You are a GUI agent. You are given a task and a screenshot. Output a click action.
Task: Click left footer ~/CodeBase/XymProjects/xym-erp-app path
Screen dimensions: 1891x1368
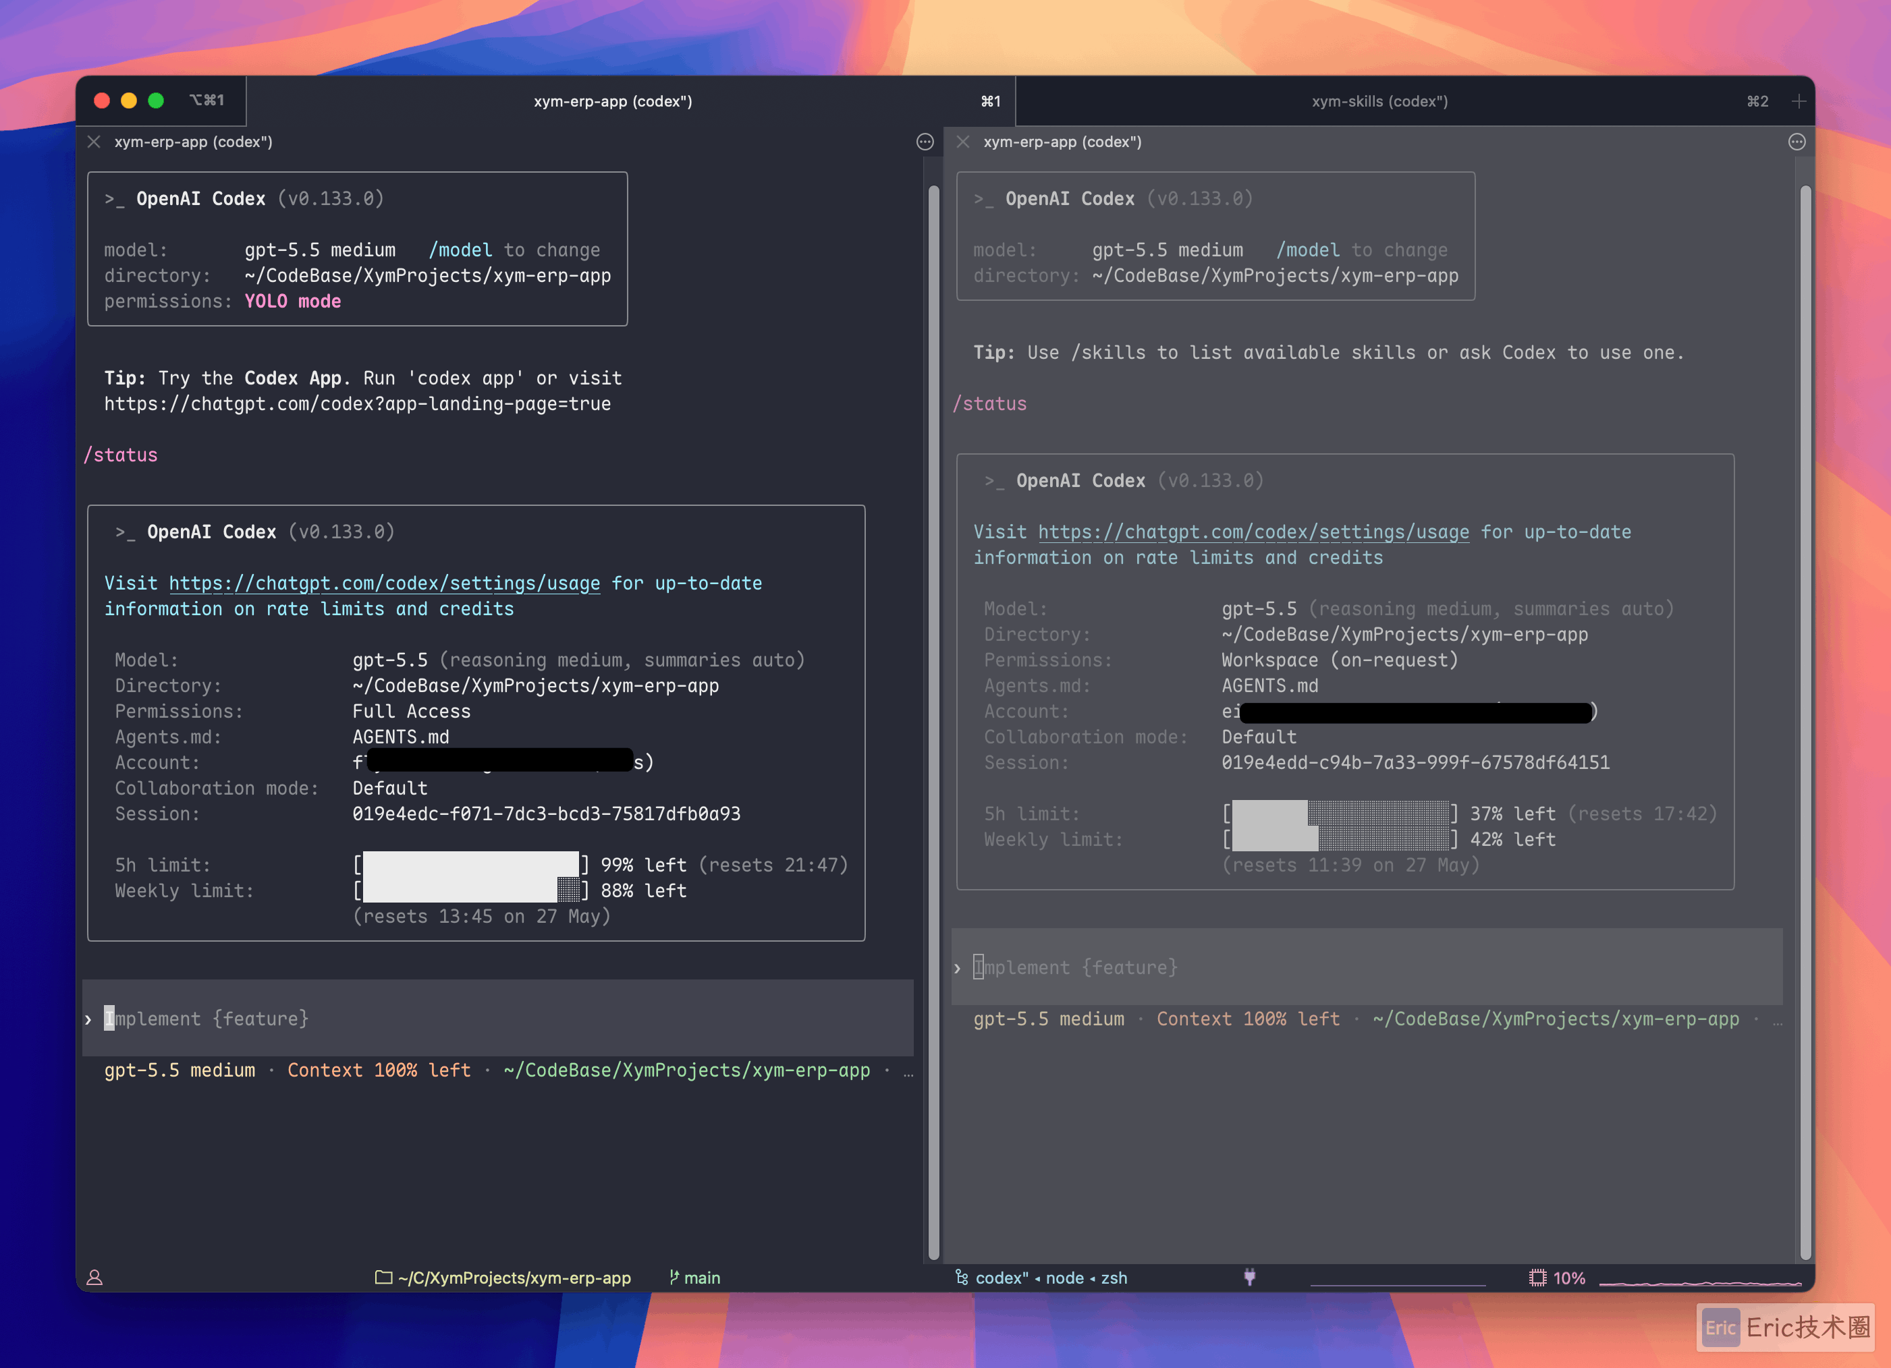pyautogui.click(x=687, y=1070)
